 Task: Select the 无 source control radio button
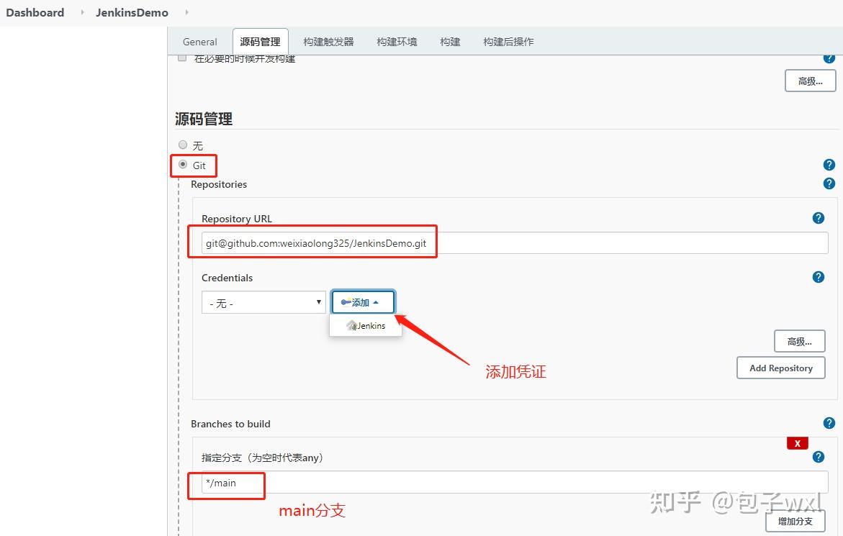[x=183, y=144]
